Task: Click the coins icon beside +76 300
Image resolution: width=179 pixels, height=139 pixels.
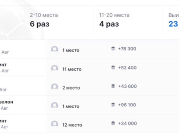Action: [x=113, y=49]
